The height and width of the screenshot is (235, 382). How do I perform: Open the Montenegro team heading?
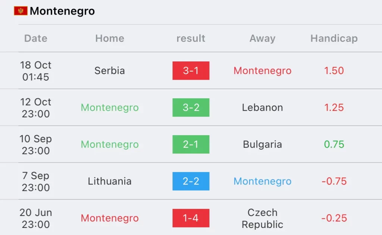tap(62, 11)
